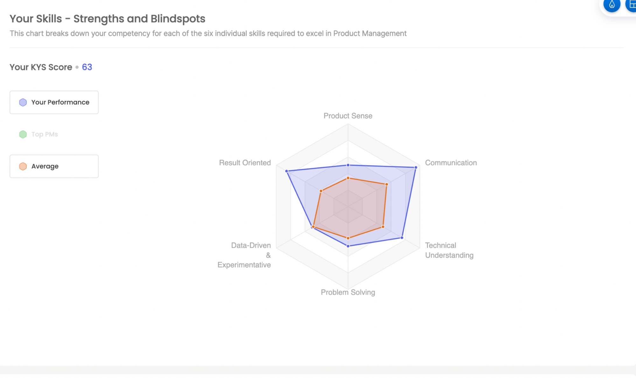Click the orange hexagon beside Average
The height and width of the screenshot is (378, 636).
click(23, 166)
